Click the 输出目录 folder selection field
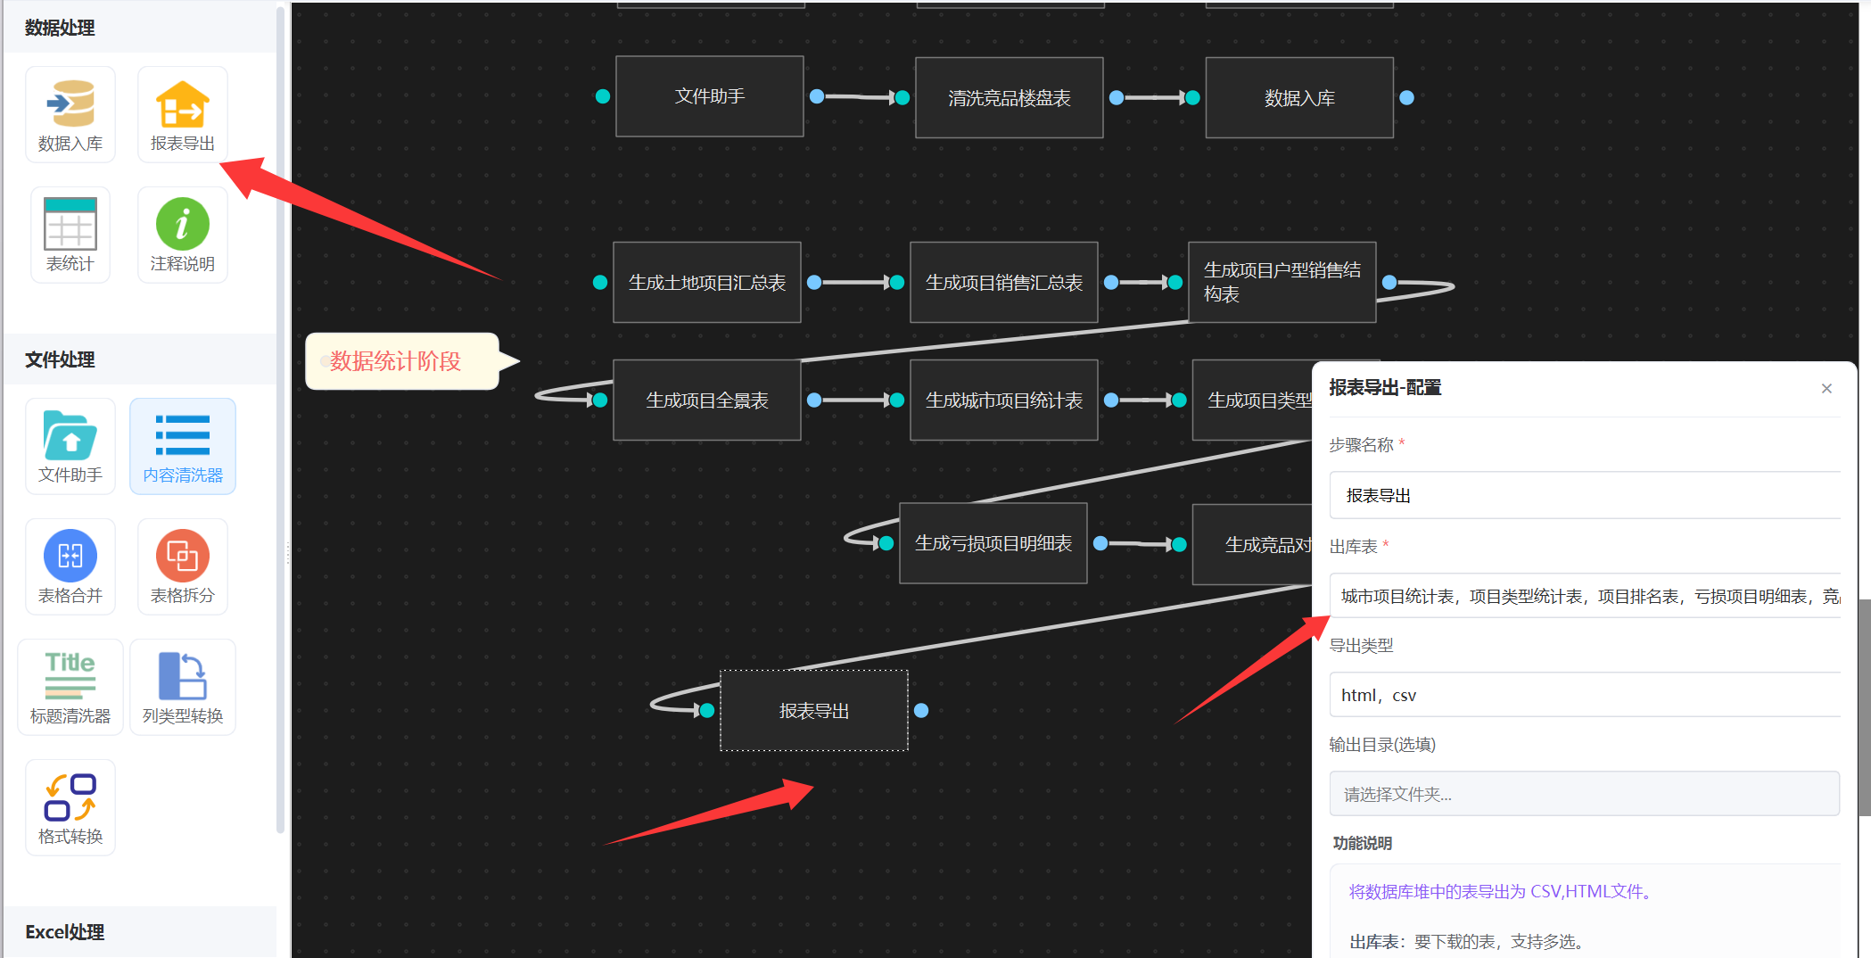The width and height of the screenshot is (1871, 958). click(1585, 794)
